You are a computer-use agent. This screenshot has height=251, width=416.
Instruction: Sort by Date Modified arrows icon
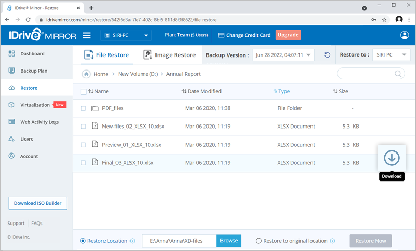184,91
